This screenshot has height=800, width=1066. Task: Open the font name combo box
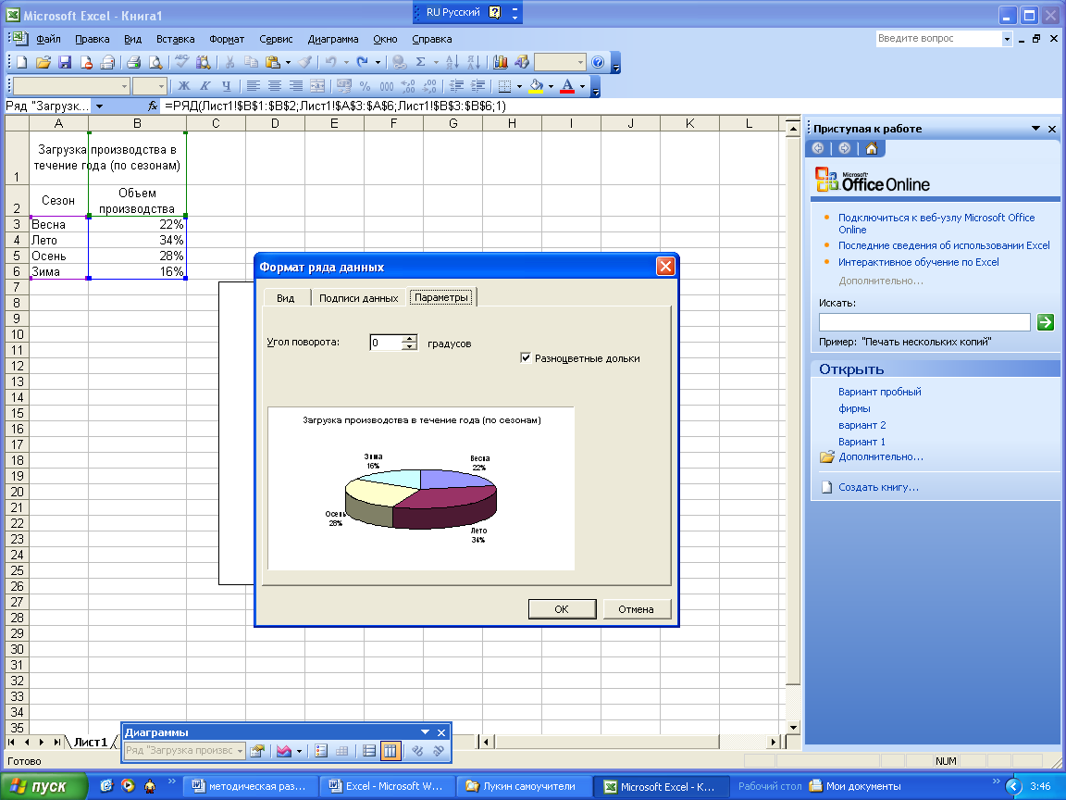click(71, 86)
